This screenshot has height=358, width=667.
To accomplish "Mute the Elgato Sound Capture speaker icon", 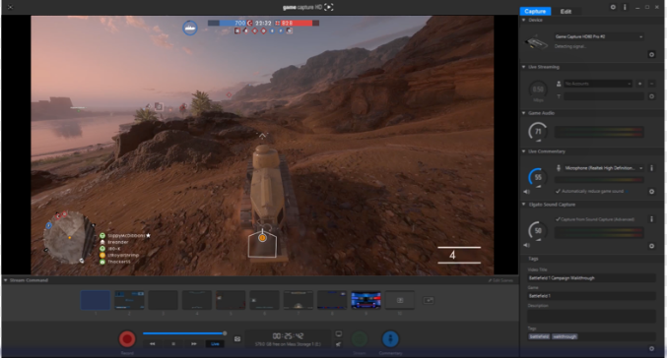I will coord(527,246).
